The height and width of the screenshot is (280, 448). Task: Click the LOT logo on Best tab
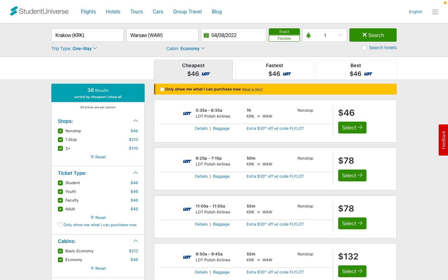368,74
